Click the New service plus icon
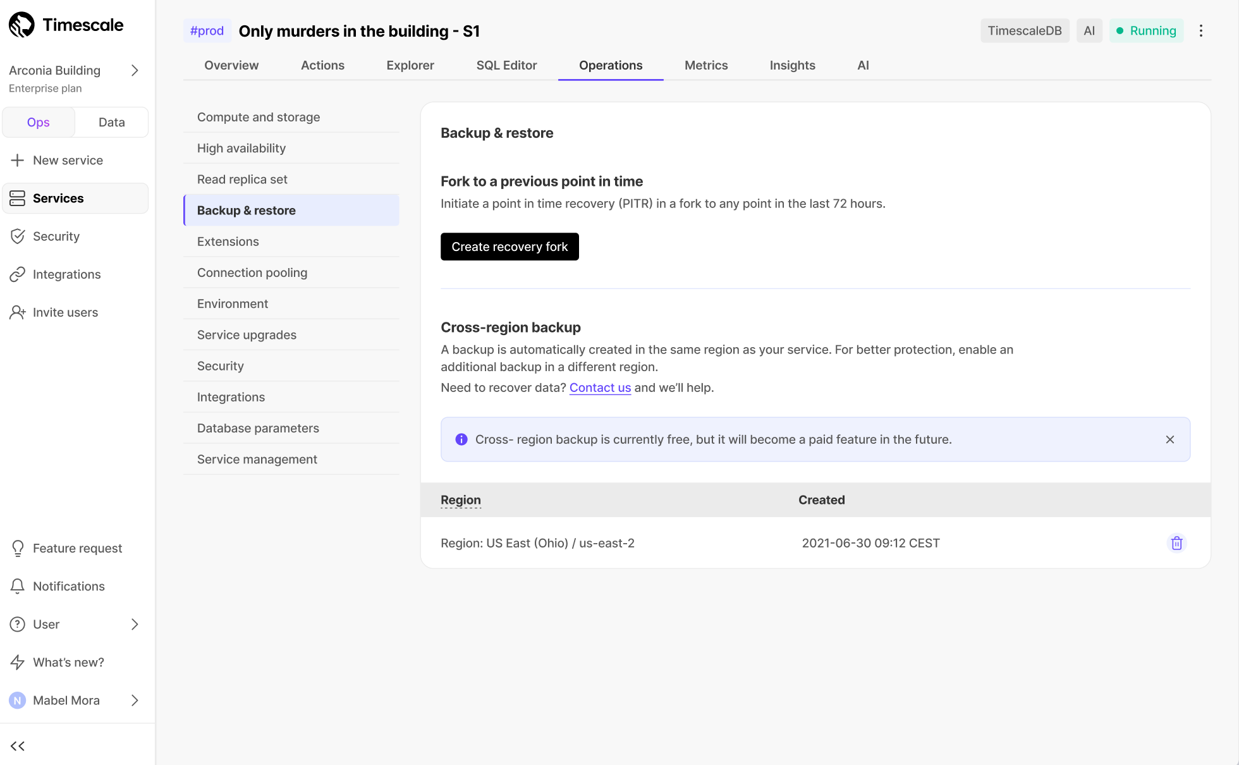 (x=18, y=161)
